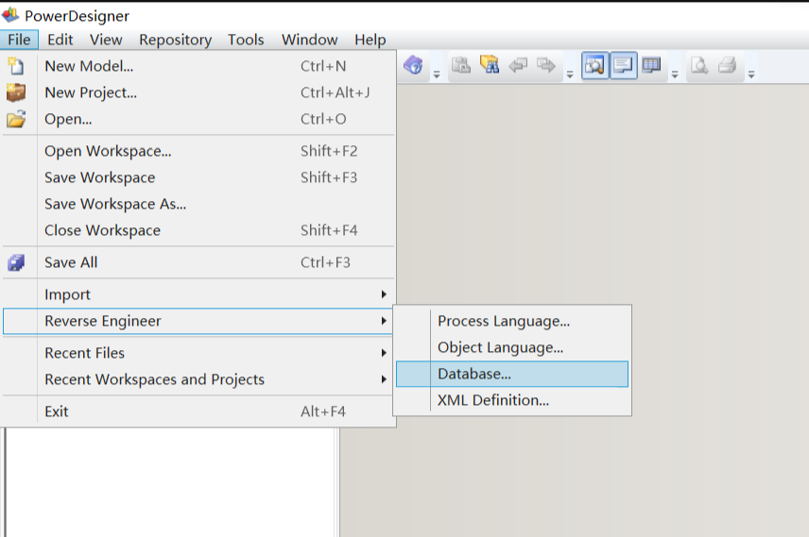Click the back arrow toolbar icon

click(518, 66)
